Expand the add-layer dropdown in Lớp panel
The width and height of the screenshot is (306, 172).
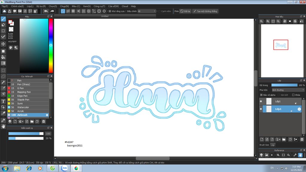click(x=280, y=139)
